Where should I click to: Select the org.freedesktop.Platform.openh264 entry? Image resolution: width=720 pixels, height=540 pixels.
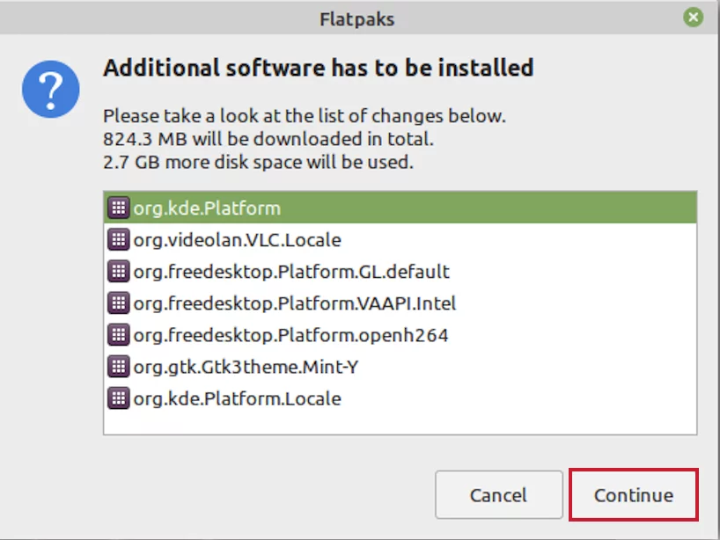400,334
